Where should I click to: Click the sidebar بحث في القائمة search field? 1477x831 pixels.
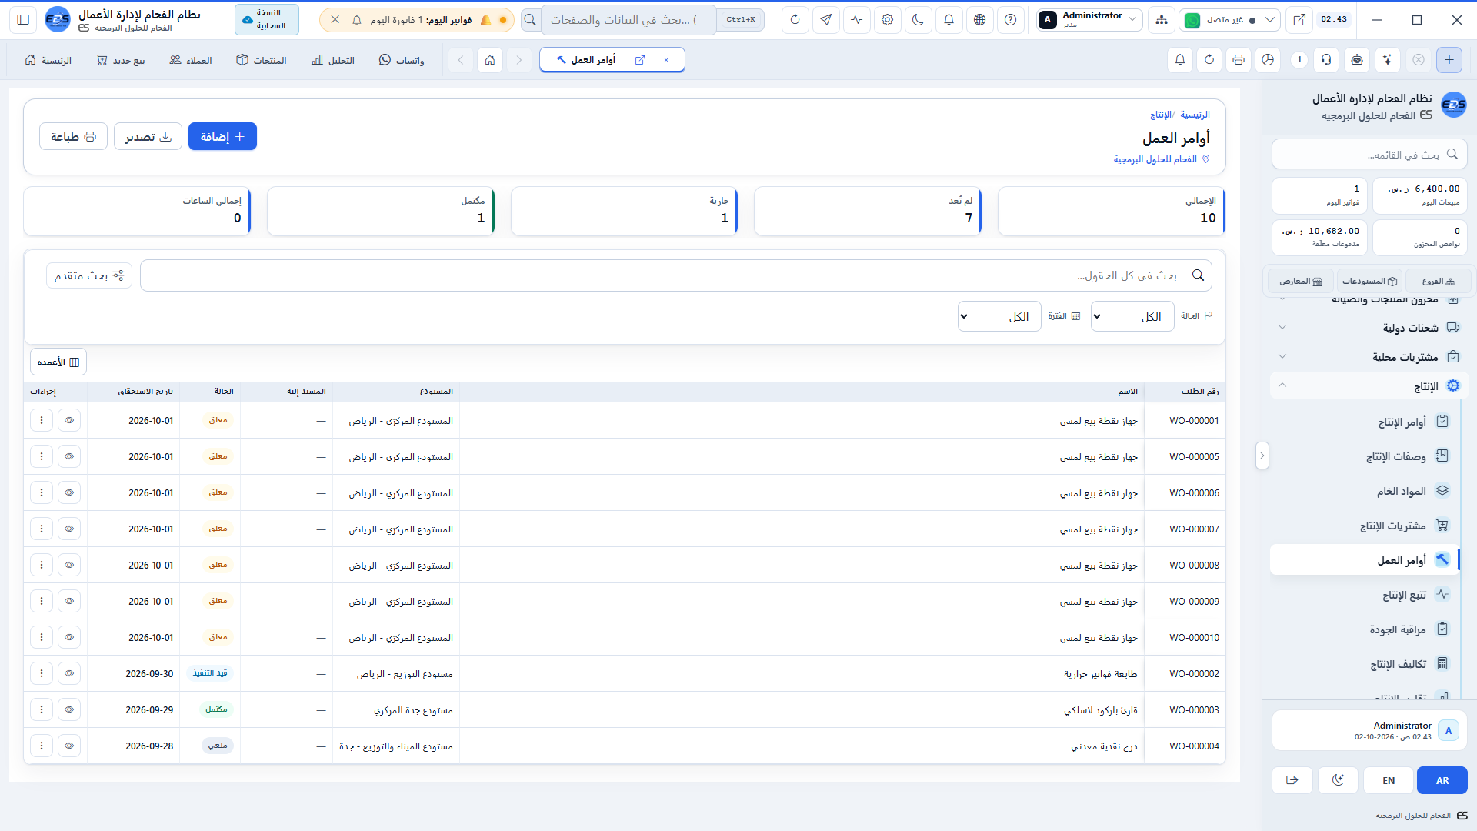(x=1369, y=155)
